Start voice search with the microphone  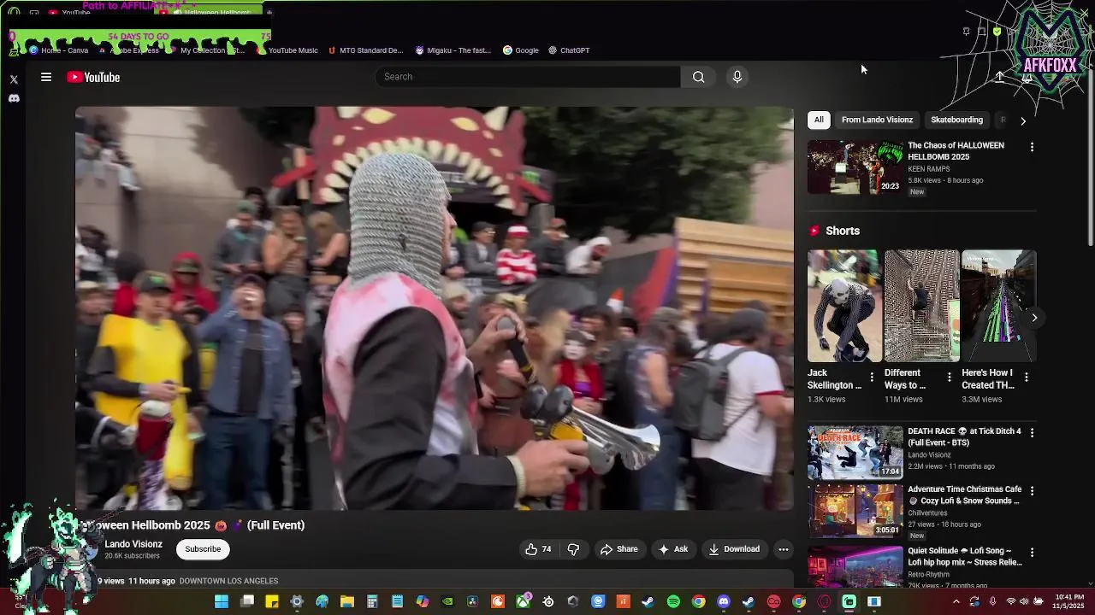[x=737, y=77]
